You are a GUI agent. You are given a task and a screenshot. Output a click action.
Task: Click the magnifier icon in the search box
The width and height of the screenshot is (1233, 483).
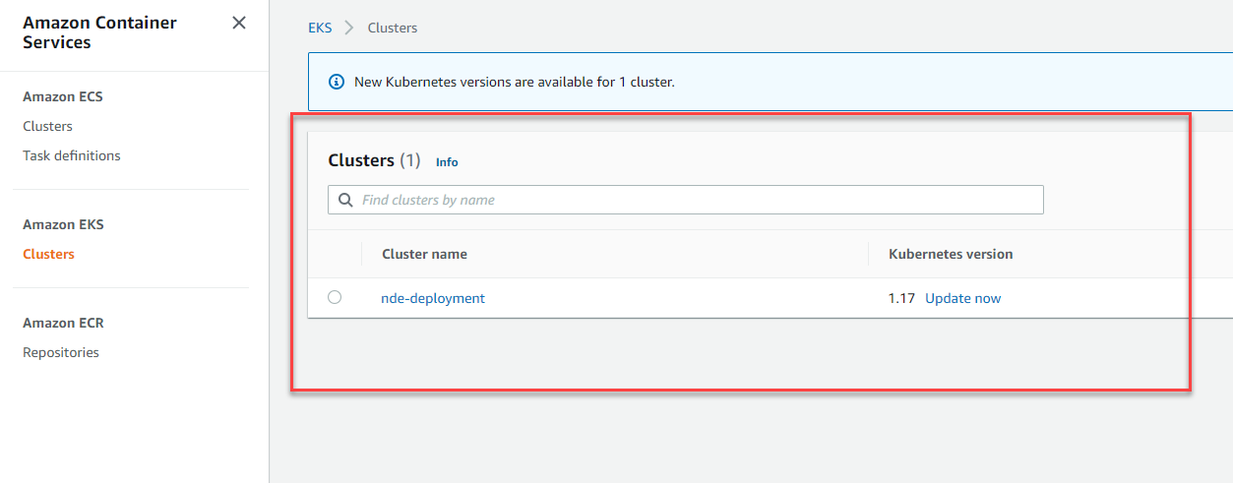[345, 200]
